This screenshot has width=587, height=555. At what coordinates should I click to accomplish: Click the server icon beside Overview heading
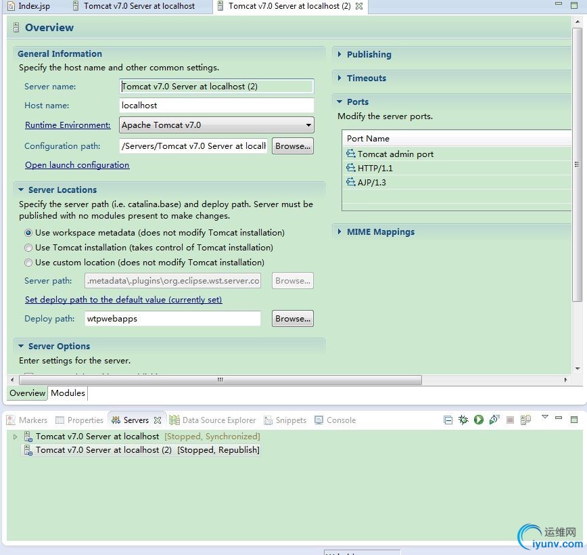[16, 27]
